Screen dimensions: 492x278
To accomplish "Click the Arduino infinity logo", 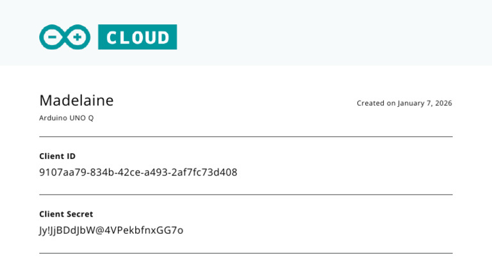I will [x=65, y=37].
